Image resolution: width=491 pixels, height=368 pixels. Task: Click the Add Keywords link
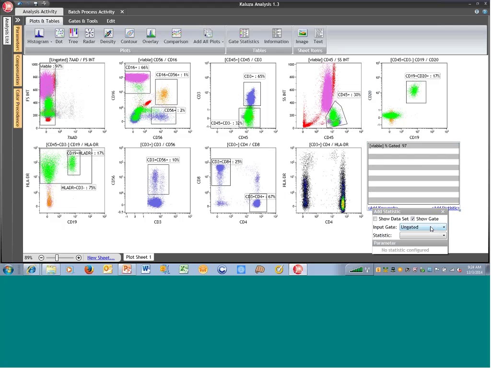pyautogui.click(x=383, y=207)
